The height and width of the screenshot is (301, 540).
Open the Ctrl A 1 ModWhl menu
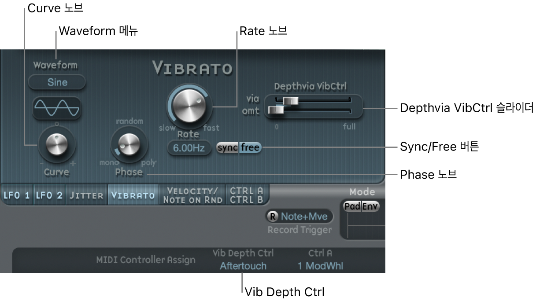click(320, 266)
